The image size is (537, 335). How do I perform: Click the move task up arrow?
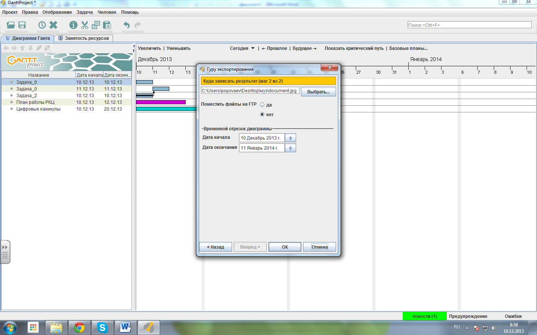(x=22, y=48)
